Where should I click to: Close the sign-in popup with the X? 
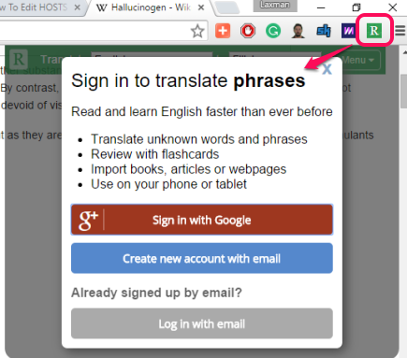327,69
